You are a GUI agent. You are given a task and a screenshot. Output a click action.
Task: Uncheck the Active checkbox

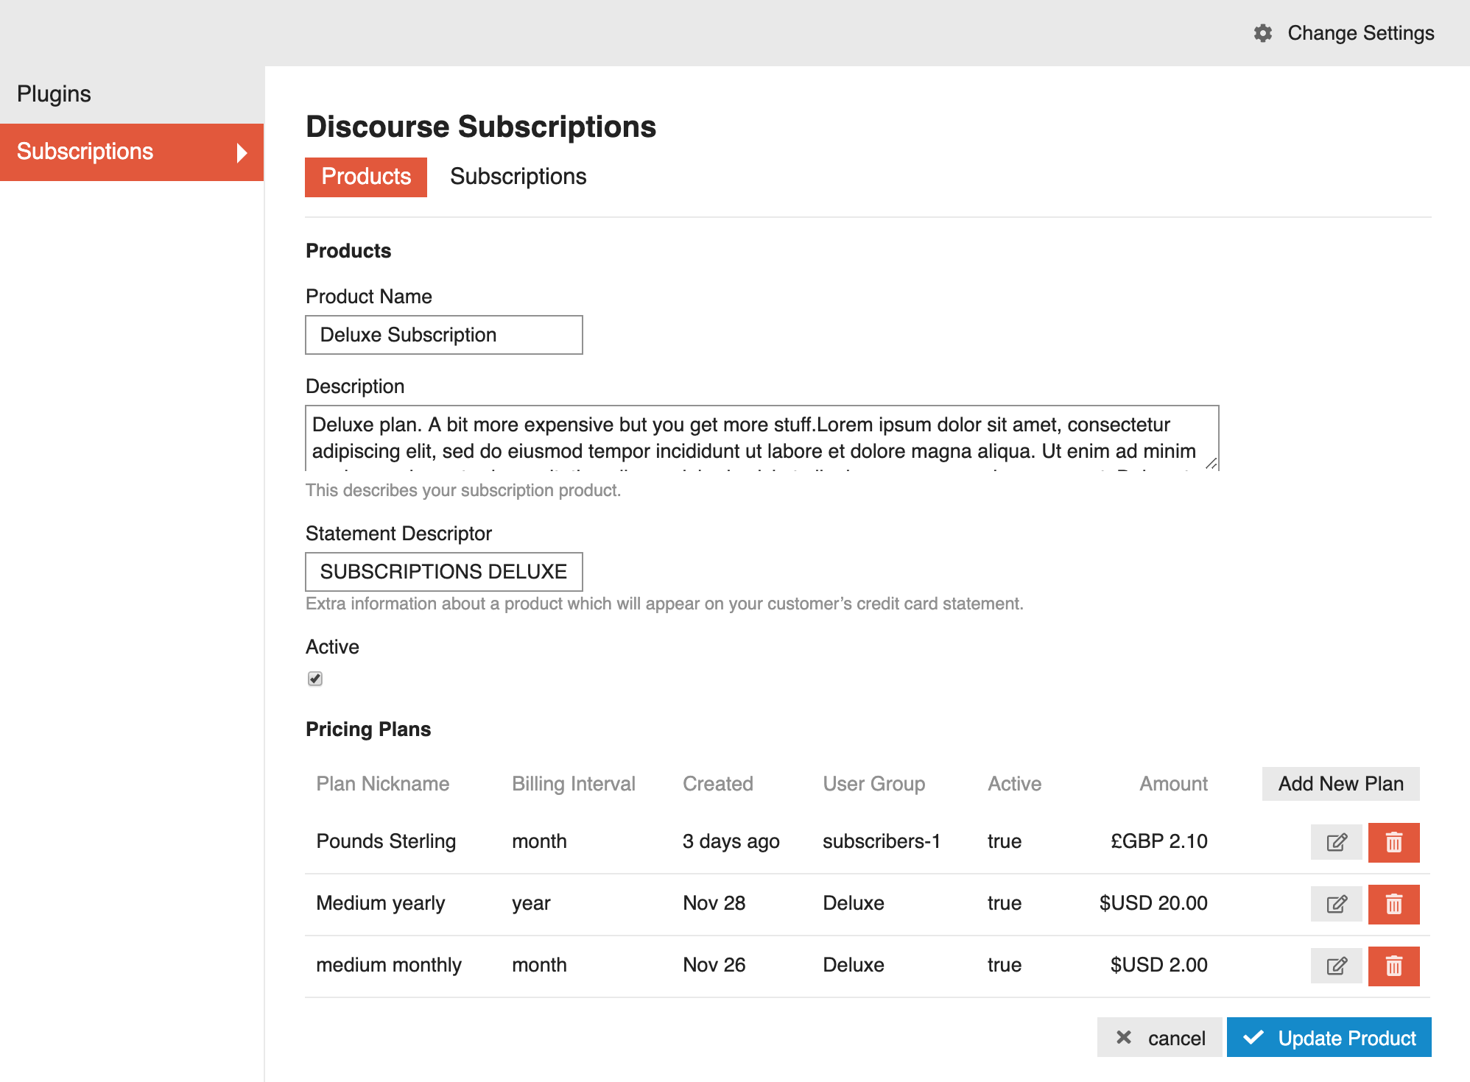tap(315, 679)
